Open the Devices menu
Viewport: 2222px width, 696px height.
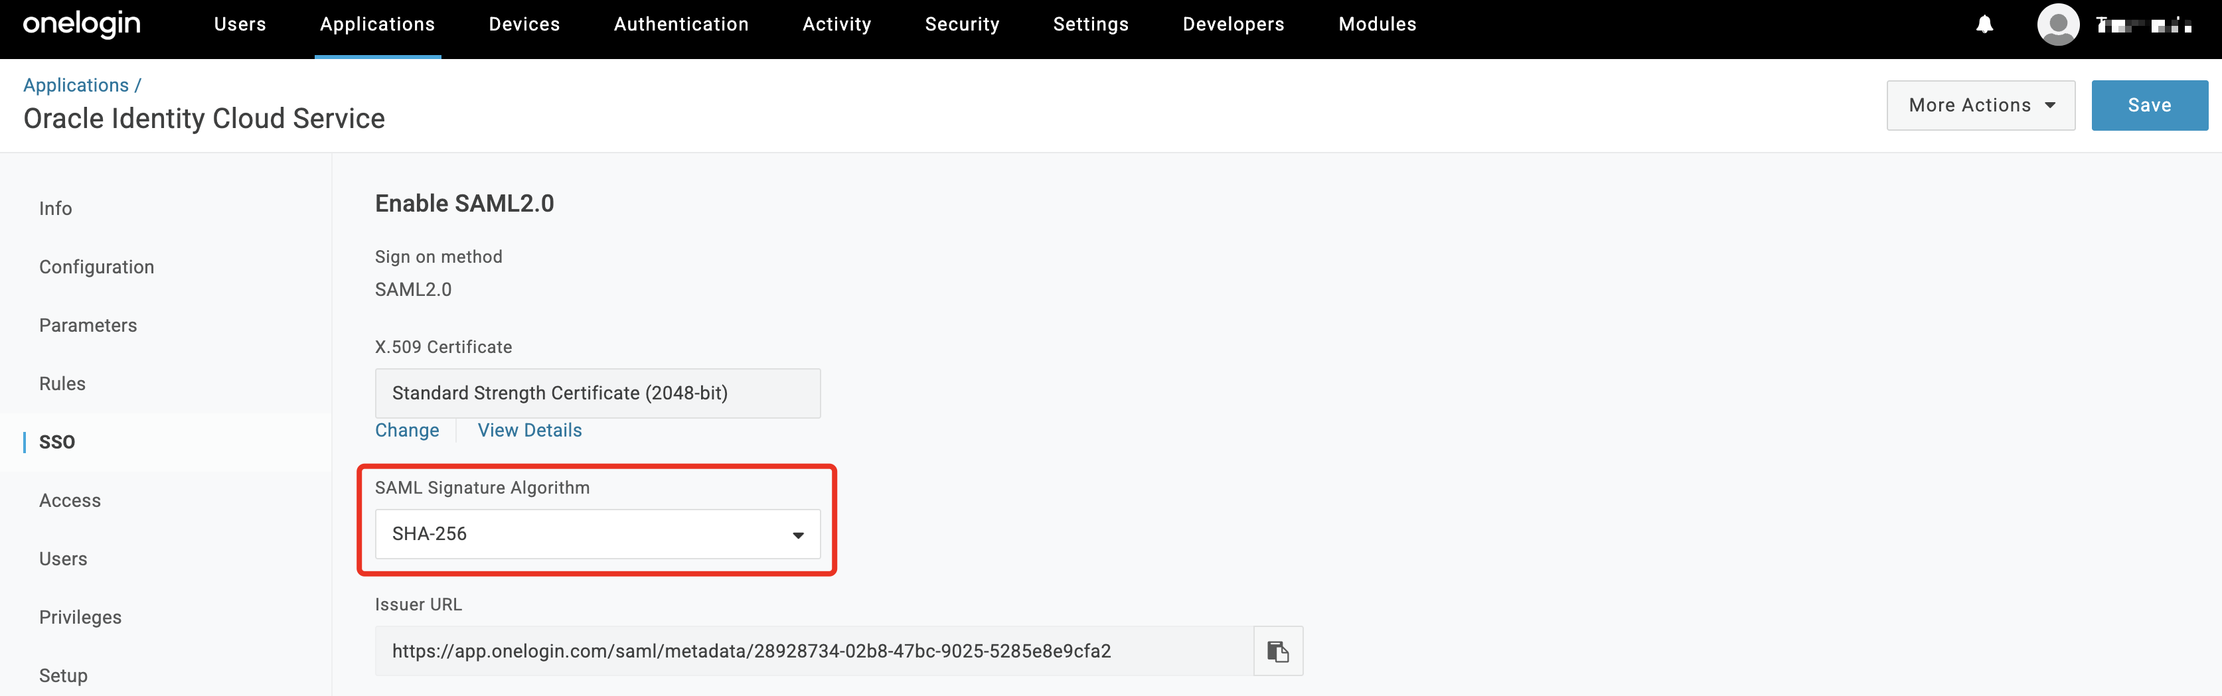524,24
